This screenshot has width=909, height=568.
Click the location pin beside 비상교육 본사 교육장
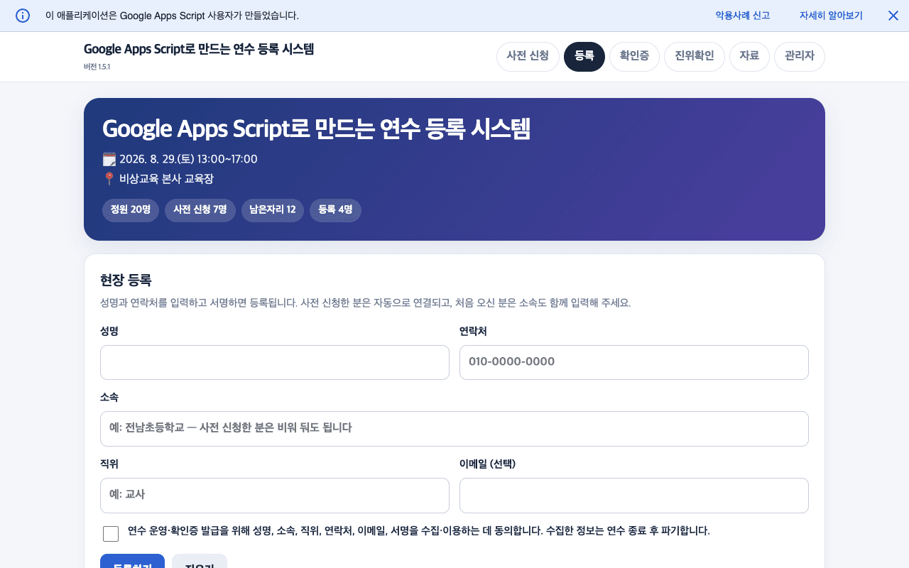coord(109,179)
